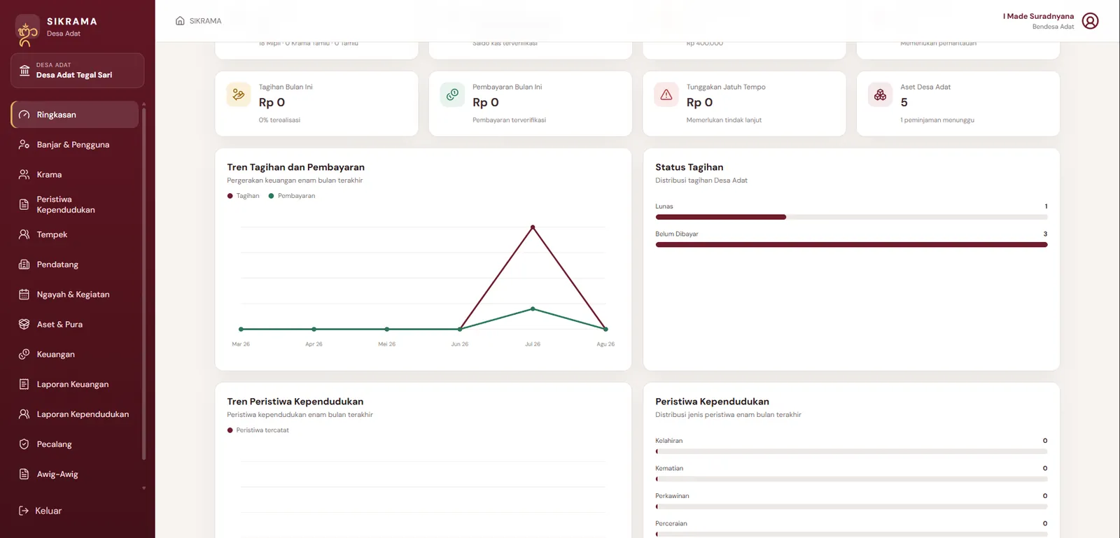This screenshot has height=538, width=1120.
Task: Open Banjar & Pengguna menu
Action: (x=75, y=145)
